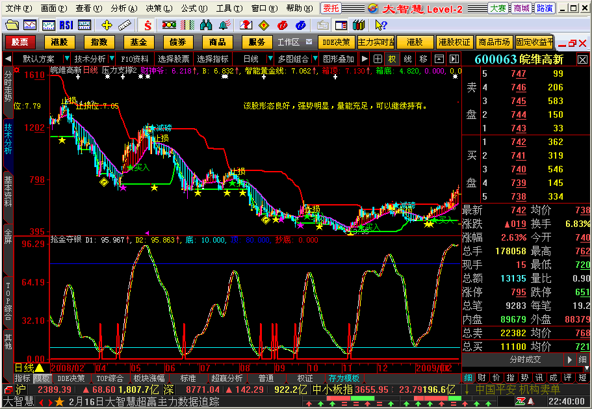Toggle the 评 review tab button
The height and width of the screenshot is (409, 592).
[568, 378]
